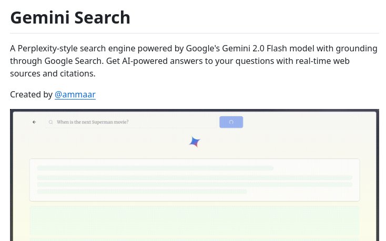Click the Created by label
The width and height of the screenshot is (386, 241).
point(31,94)
